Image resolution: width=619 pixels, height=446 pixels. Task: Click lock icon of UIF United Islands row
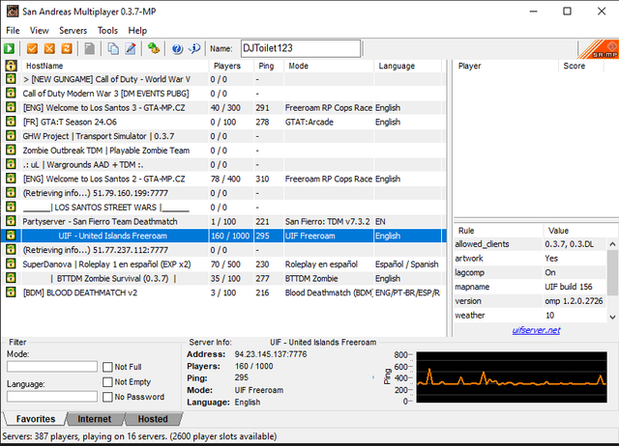click(11, 236)
